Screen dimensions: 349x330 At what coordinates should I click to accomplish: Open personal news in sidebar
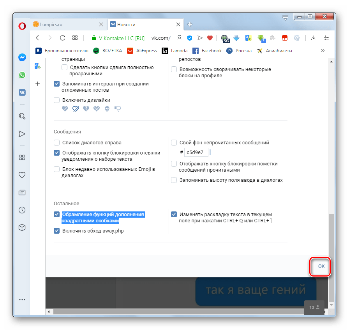(x=22, y=192)
